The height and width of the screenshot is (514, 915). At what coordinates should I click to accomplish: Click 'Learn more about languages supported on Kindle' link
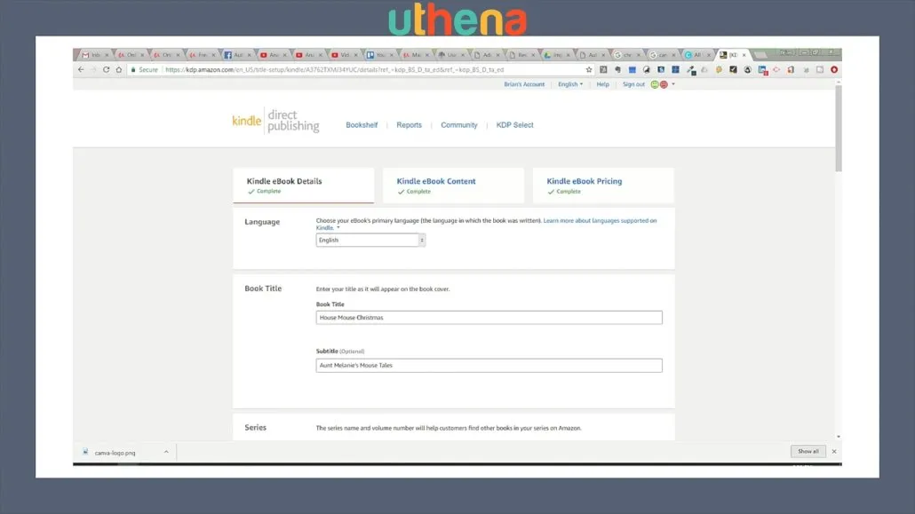pos(600,220)
